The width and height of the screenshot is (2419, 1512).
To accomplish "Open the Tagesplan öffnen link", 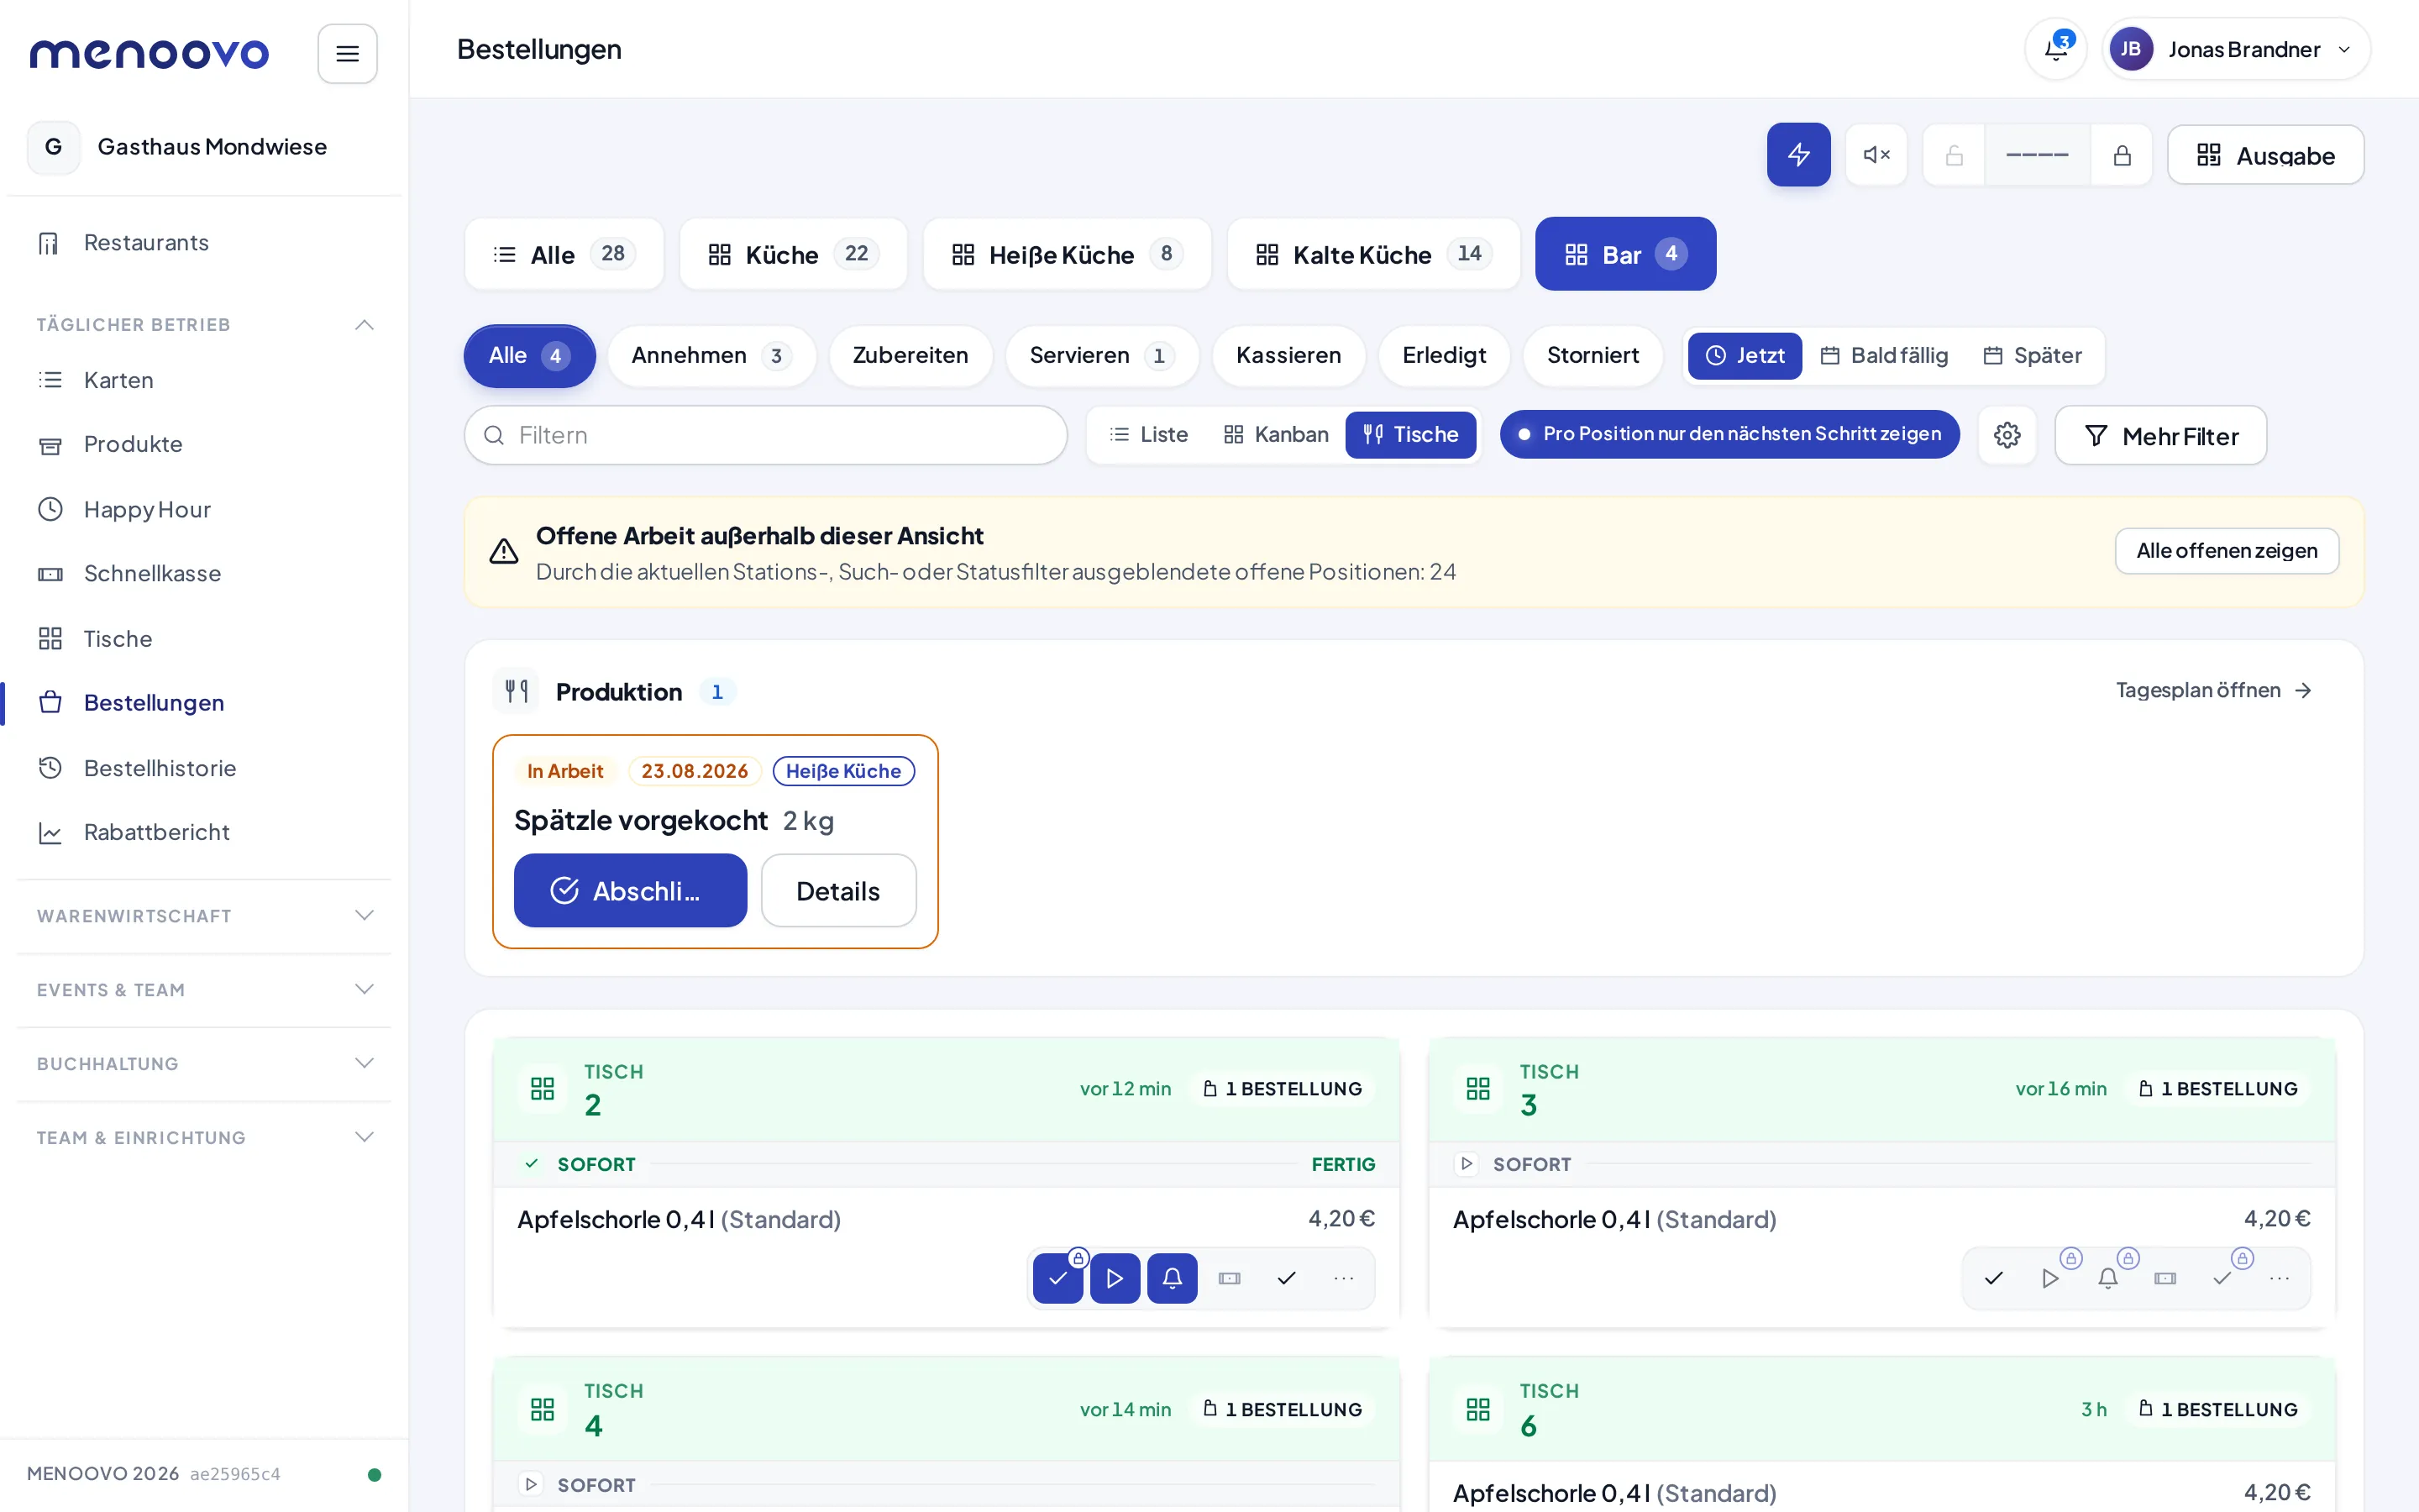I will (x=2213, y=690).
